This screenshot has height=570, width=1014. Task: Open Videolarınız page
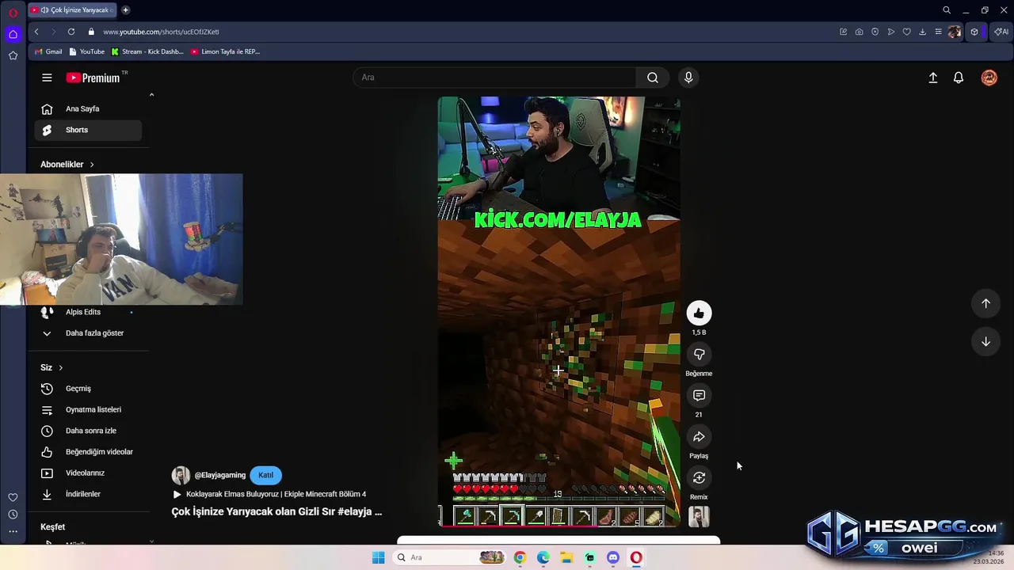88,473
